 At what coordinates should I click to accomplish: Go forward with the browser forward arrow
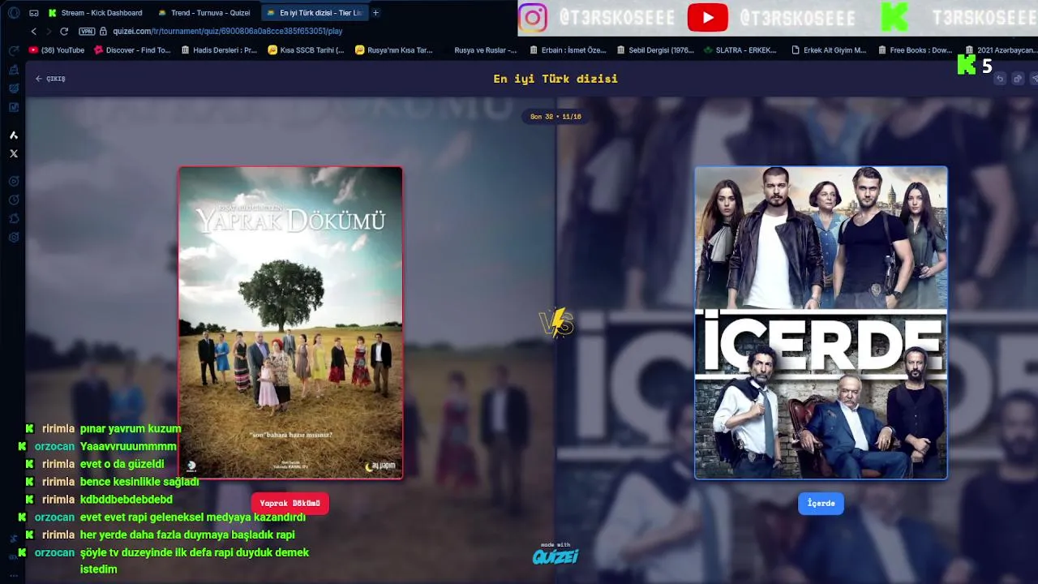[49, 31]
